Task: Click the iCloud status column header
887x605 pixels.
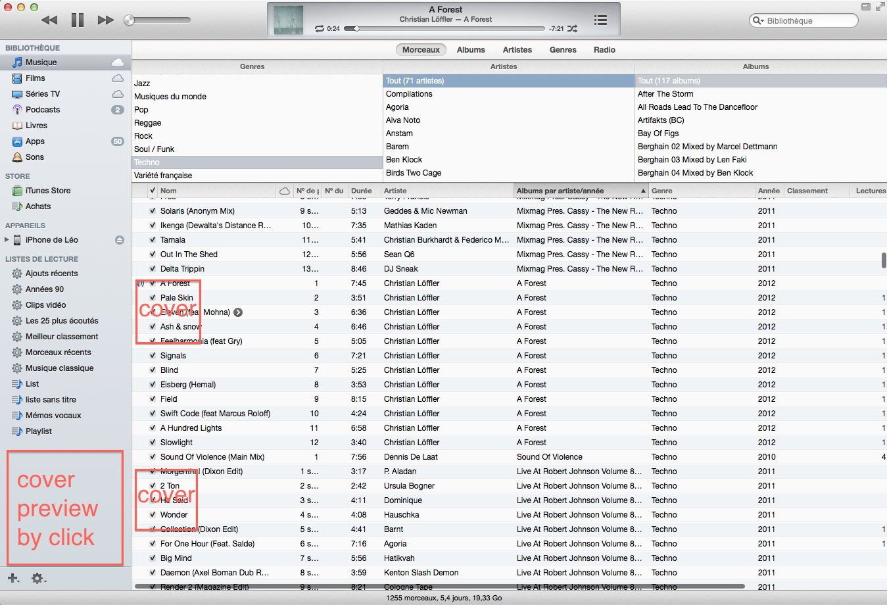Action: click(285, 191)
